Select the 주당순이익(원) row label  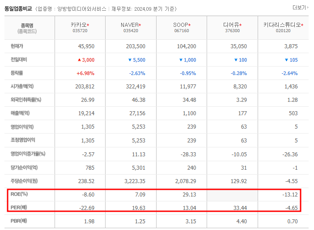[24, 181]
